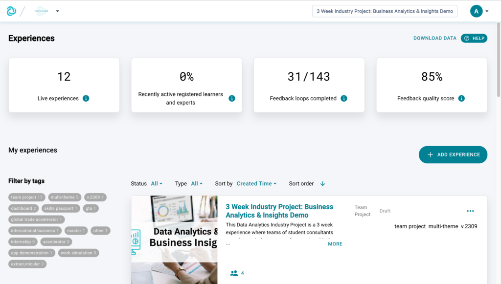Image resolution: width=501 pixels, height=284 pixels.
Task: Reverse sort order with the arrow icon
Action: 322,183
